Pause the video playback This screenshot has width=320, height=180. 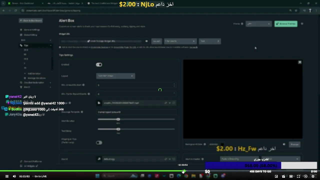[7, 176]
